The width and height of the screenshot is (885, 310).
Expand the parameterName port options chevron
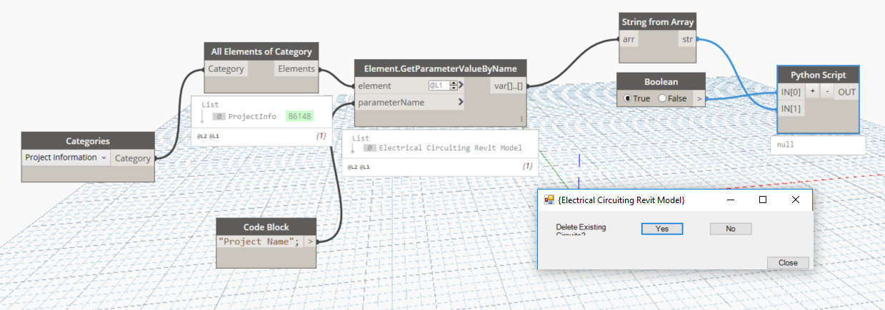[461, 103]
